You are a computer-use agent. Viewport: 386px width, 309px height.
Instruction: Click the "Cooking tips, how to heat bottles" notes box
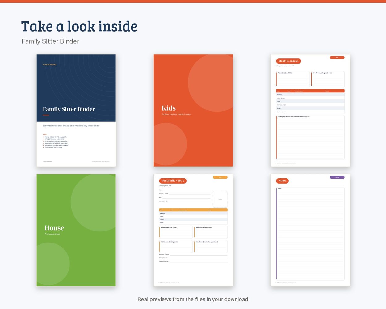310,138
